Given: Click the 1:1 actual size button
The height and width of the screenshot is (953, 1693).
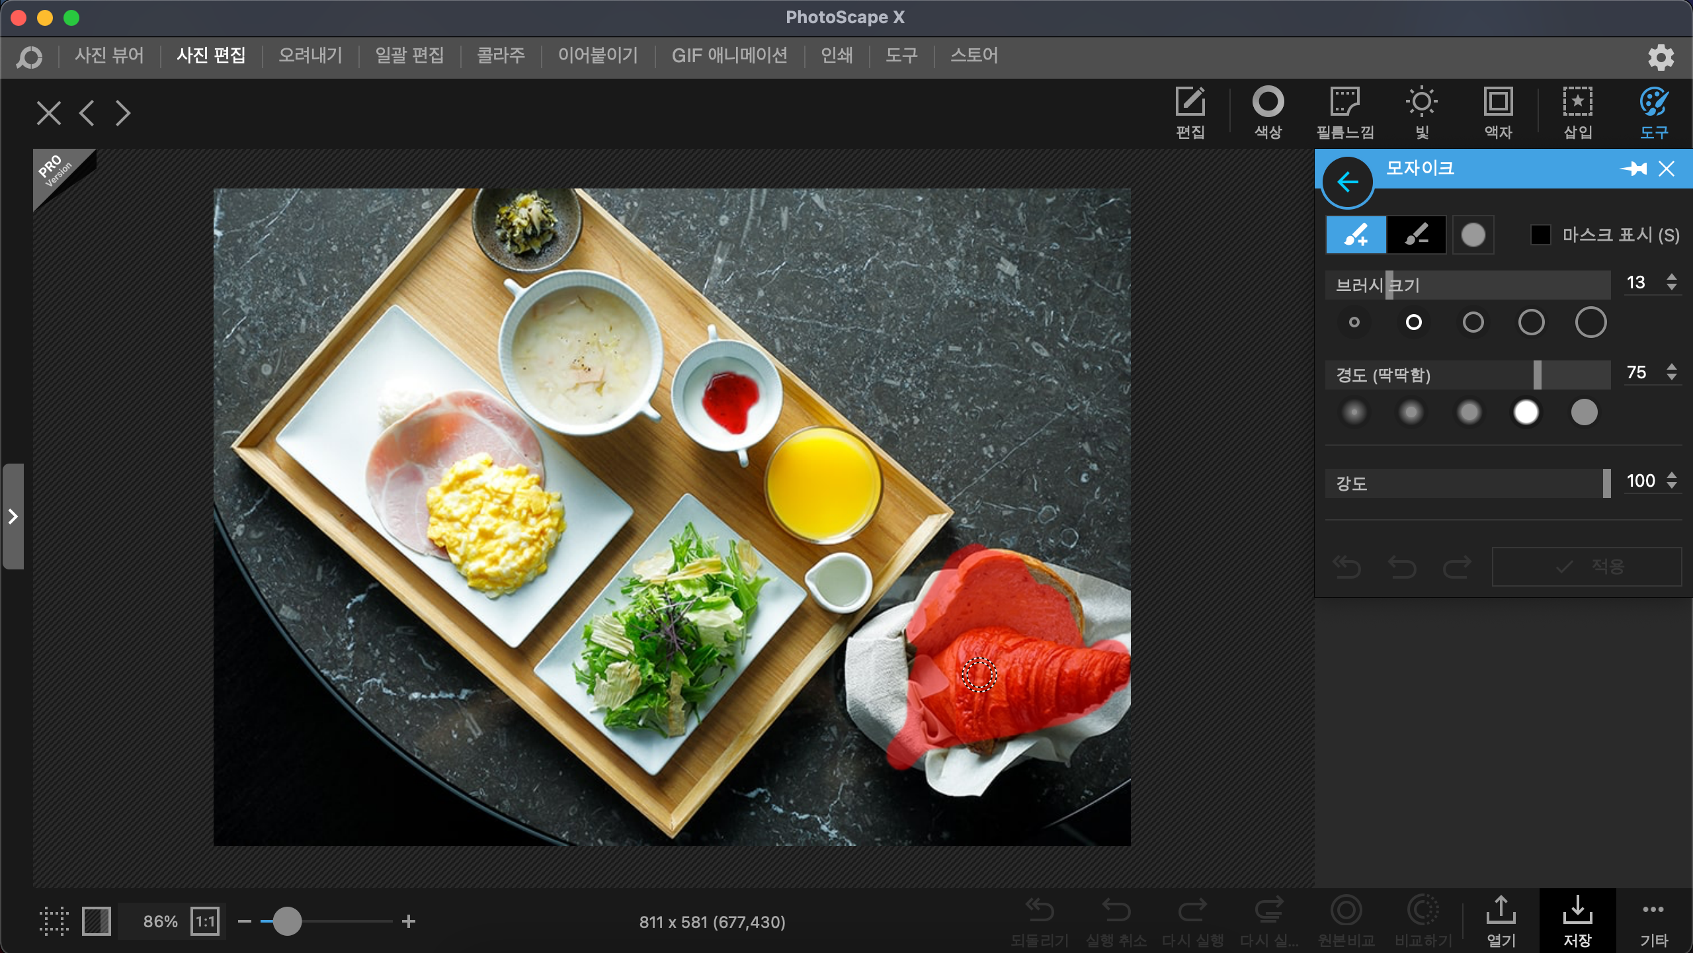Looking at the screenshot, I should pyautogui.click(x=205, y=921).
